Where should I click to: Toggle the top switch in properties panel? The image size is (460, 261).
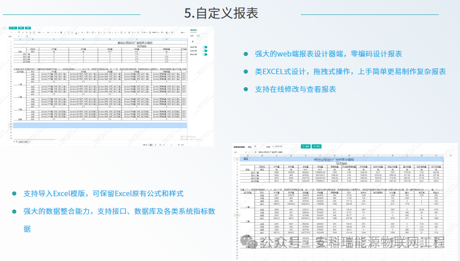pyautogui.click(x=205, y=47)
